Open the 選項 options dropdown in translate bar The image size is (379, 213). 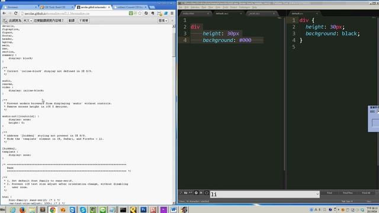163,21
